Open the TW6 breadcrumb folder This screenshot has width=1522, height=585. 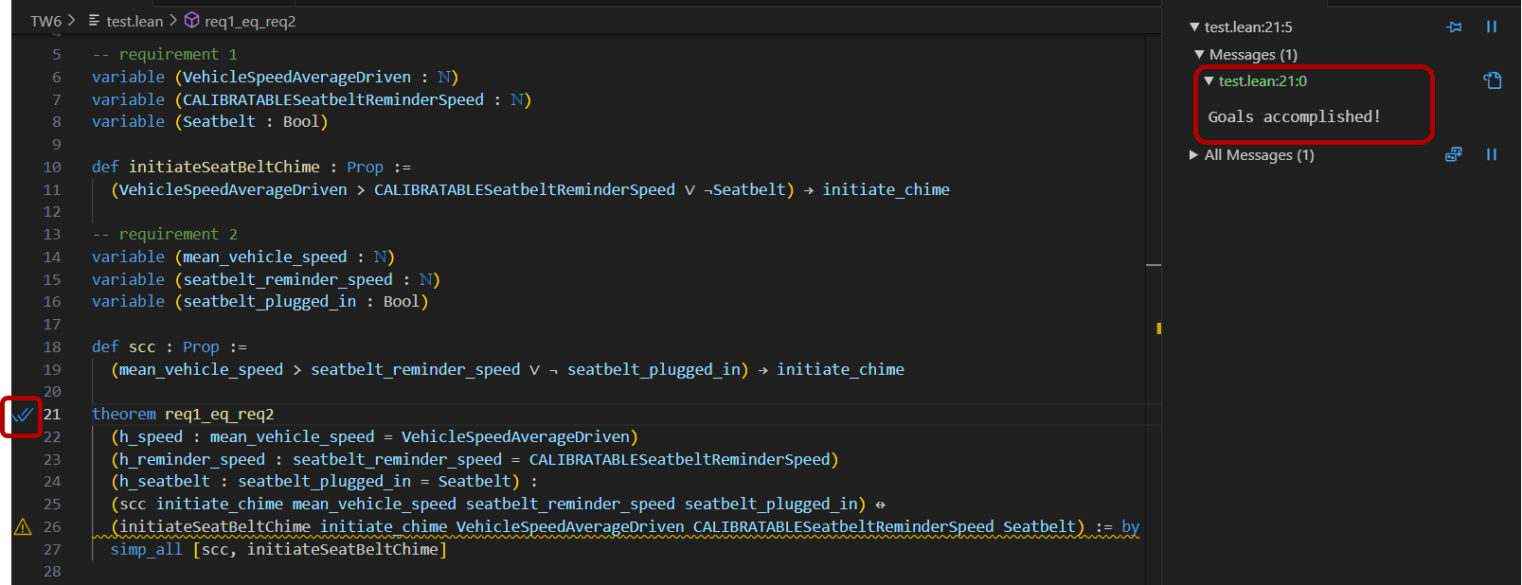coord(45,21)
